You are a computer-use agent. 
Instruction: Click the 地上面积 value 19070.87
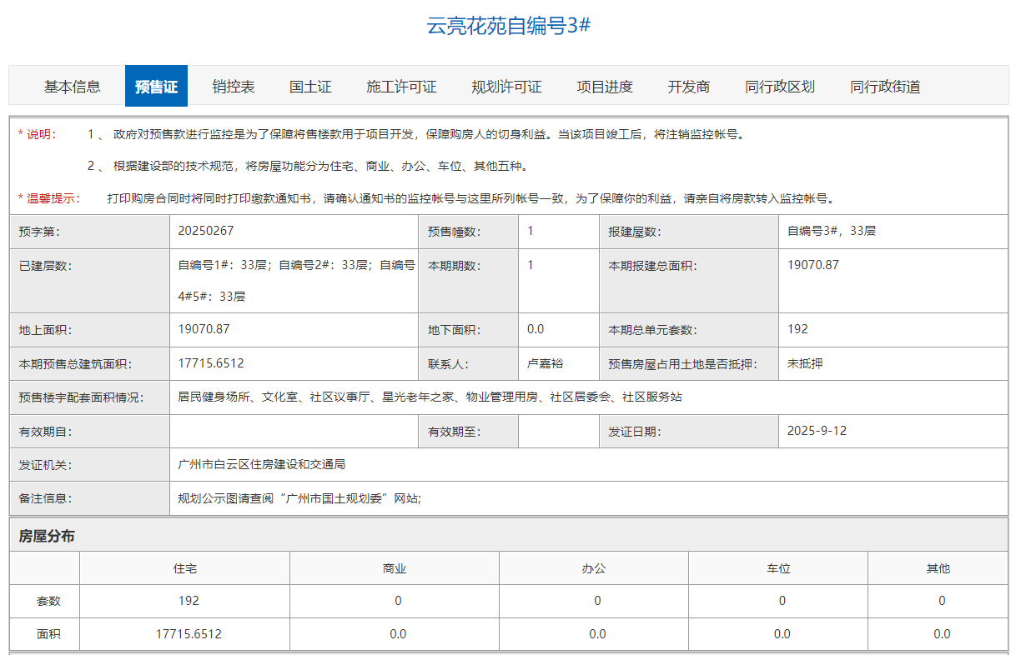204,329
